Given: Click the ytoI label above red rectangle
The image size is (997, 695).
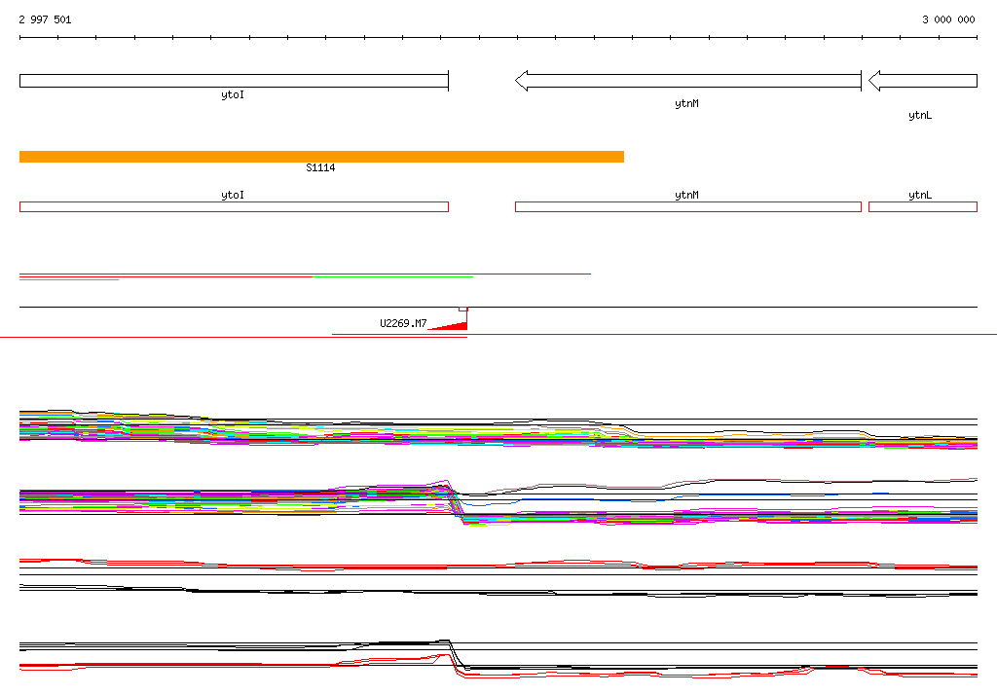Looking at the screenshot, I should tap(233, 196).
